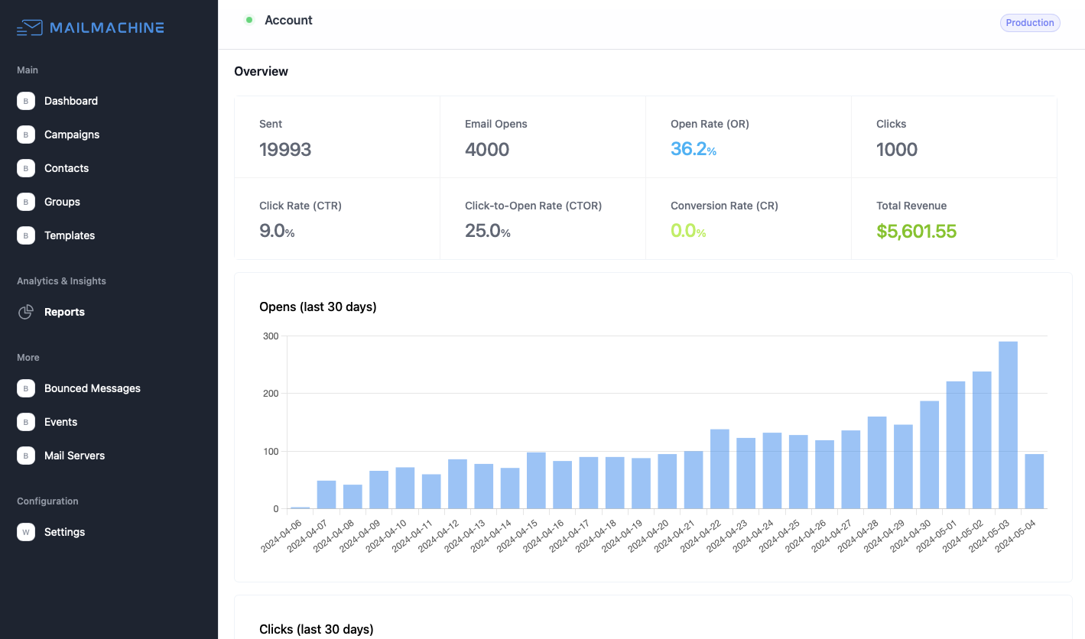Click the Campaigns sidebar icon

26,135
